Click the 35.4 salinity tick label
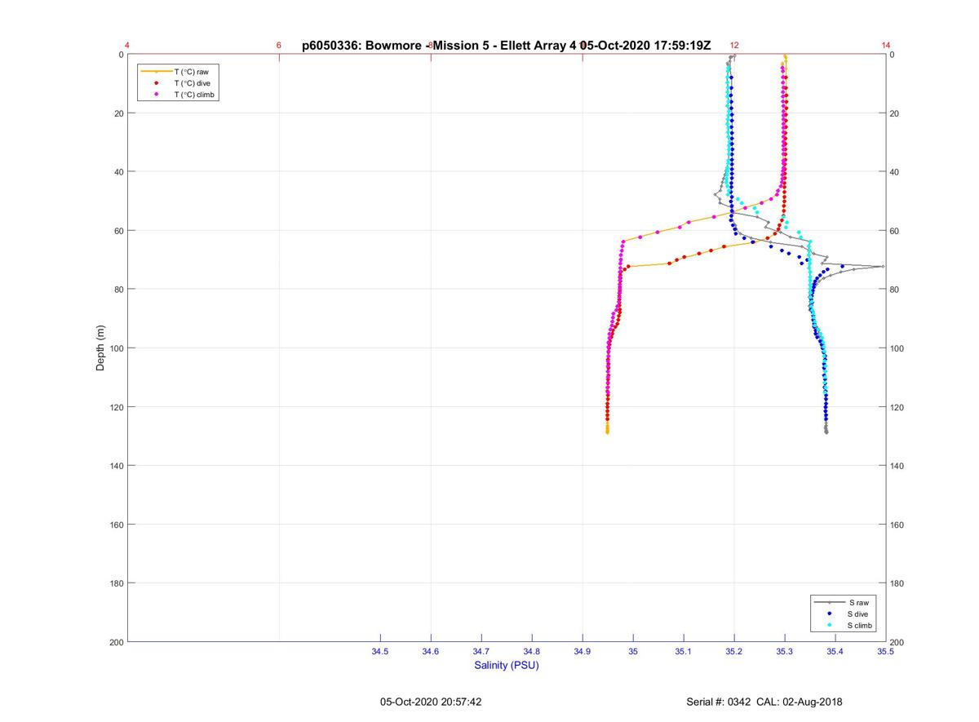 click(835, 651)
